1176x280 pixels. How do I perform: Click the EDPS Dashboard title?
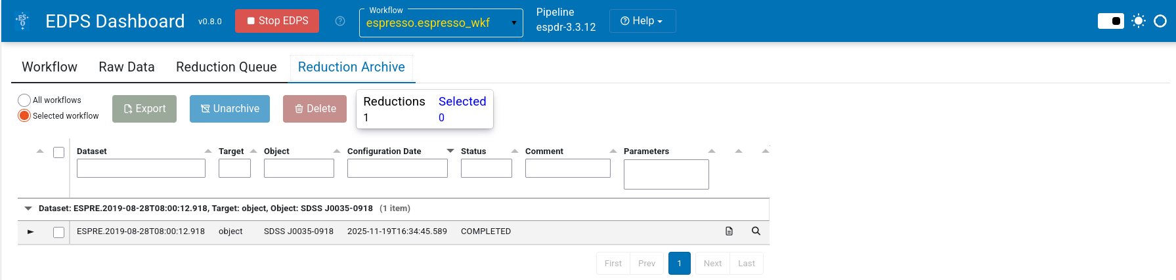pos(115,21)
